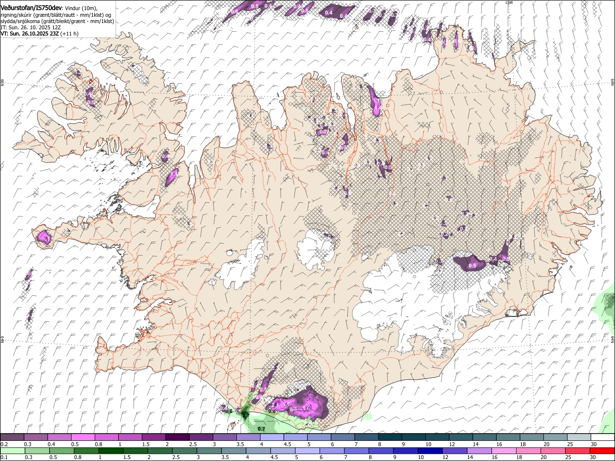Pick the bottom-row swatch between 3 and 3.5
The image size is (615, 461).
coord(209,450)
